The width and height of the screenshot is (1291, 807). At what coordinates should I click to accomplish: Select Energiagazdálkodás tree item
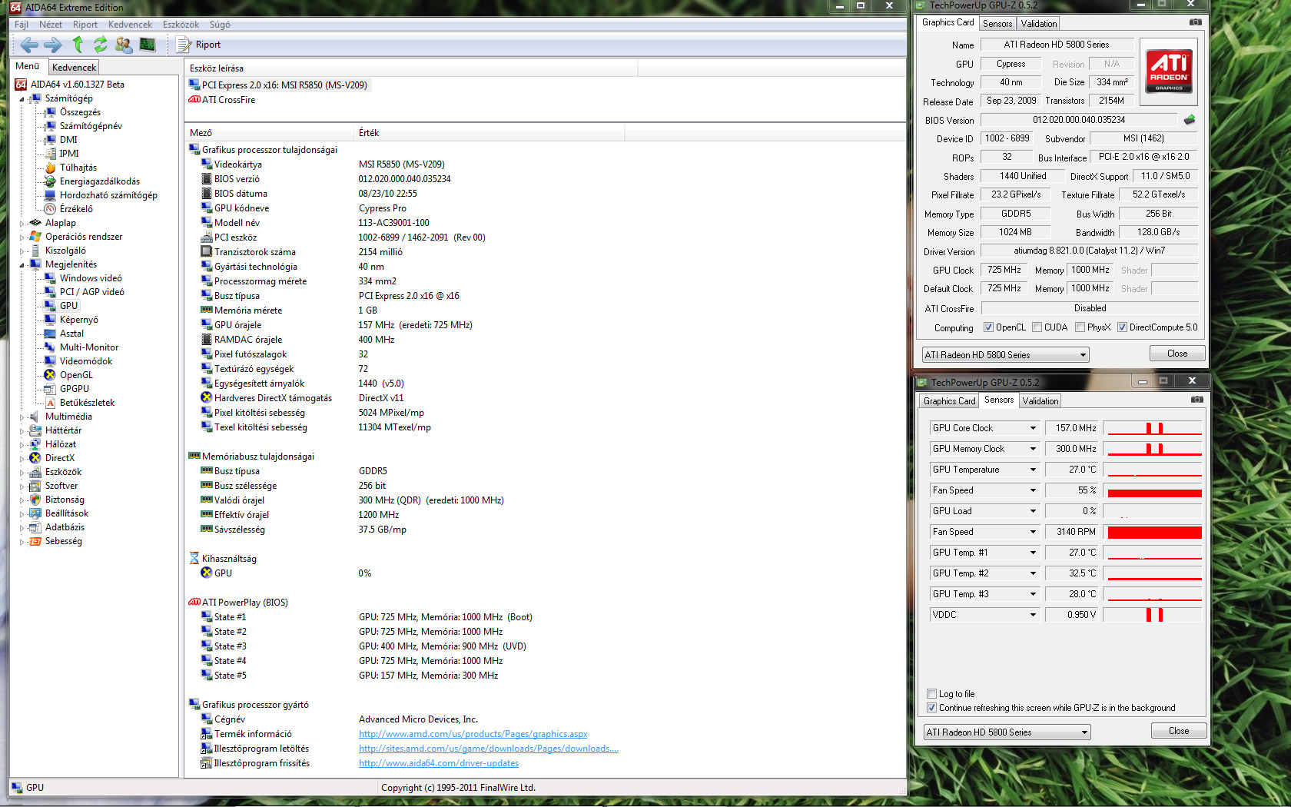[x=100, y=181]
